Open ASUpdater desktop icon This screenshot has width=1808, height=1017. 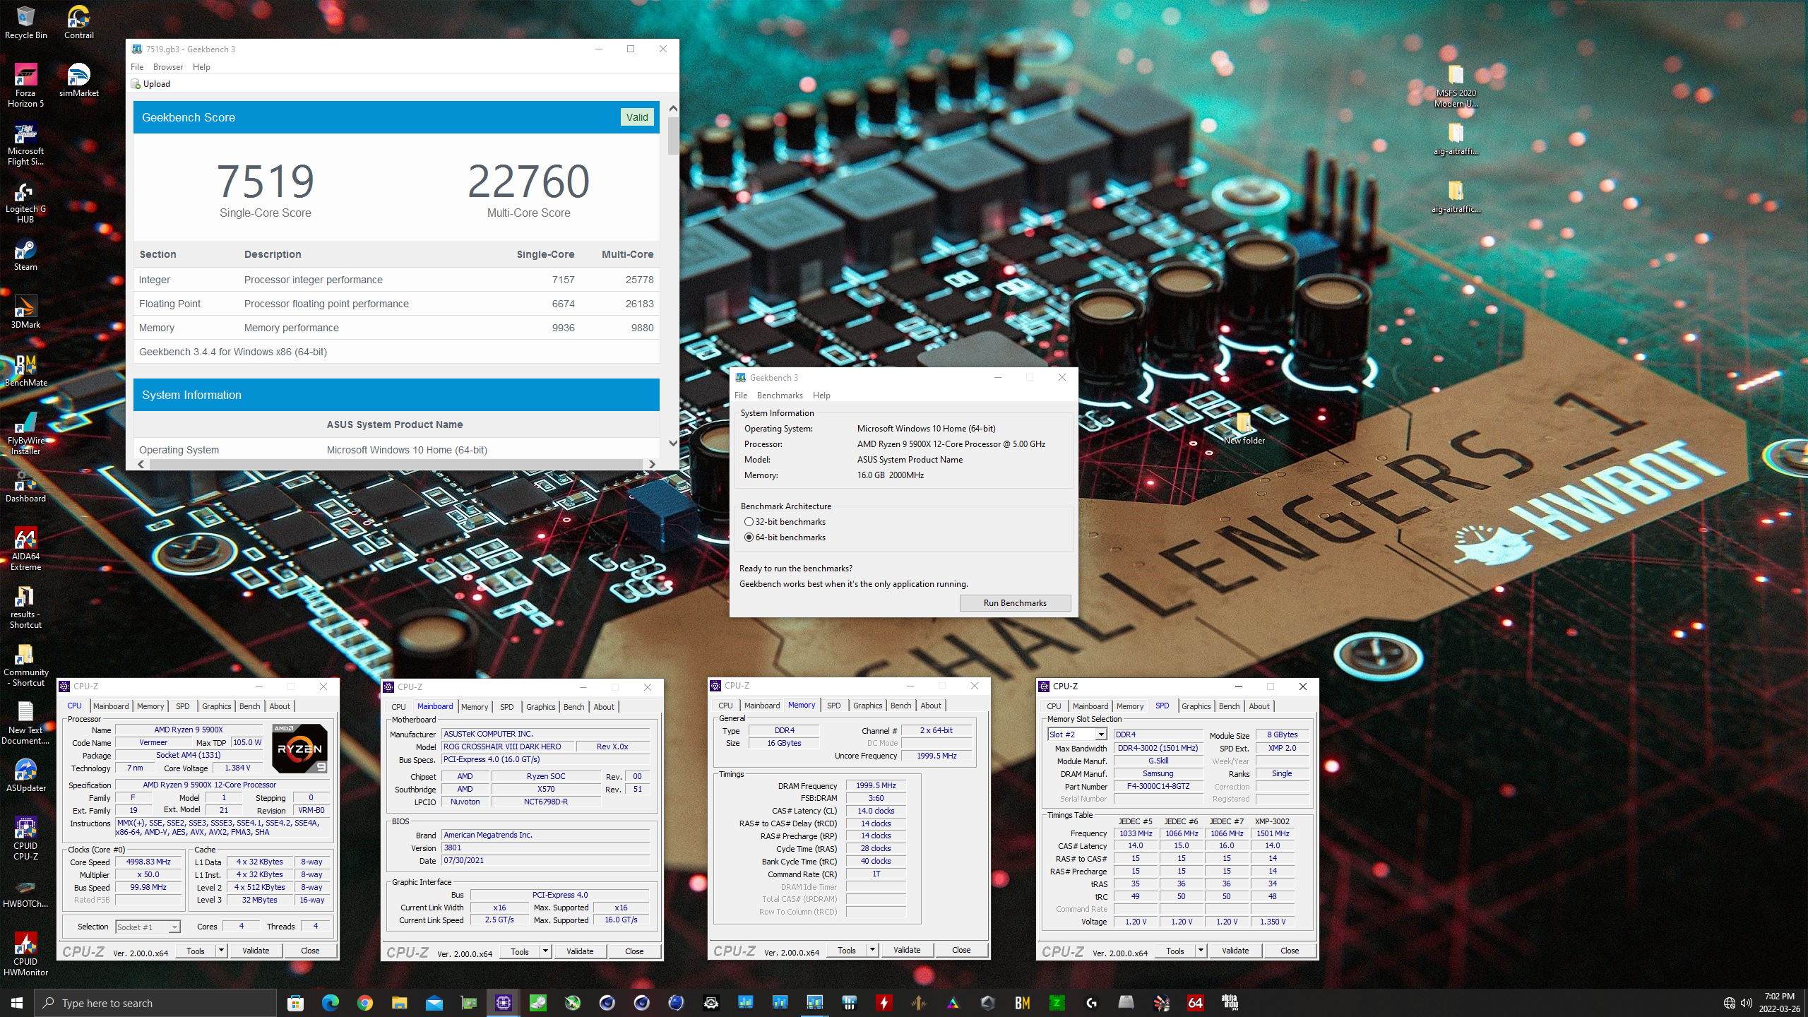coord(25,775)
